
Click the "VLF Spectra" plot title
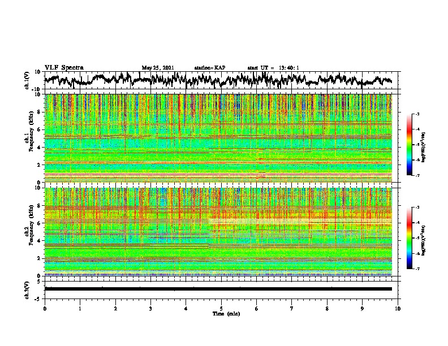coord(64,68)
